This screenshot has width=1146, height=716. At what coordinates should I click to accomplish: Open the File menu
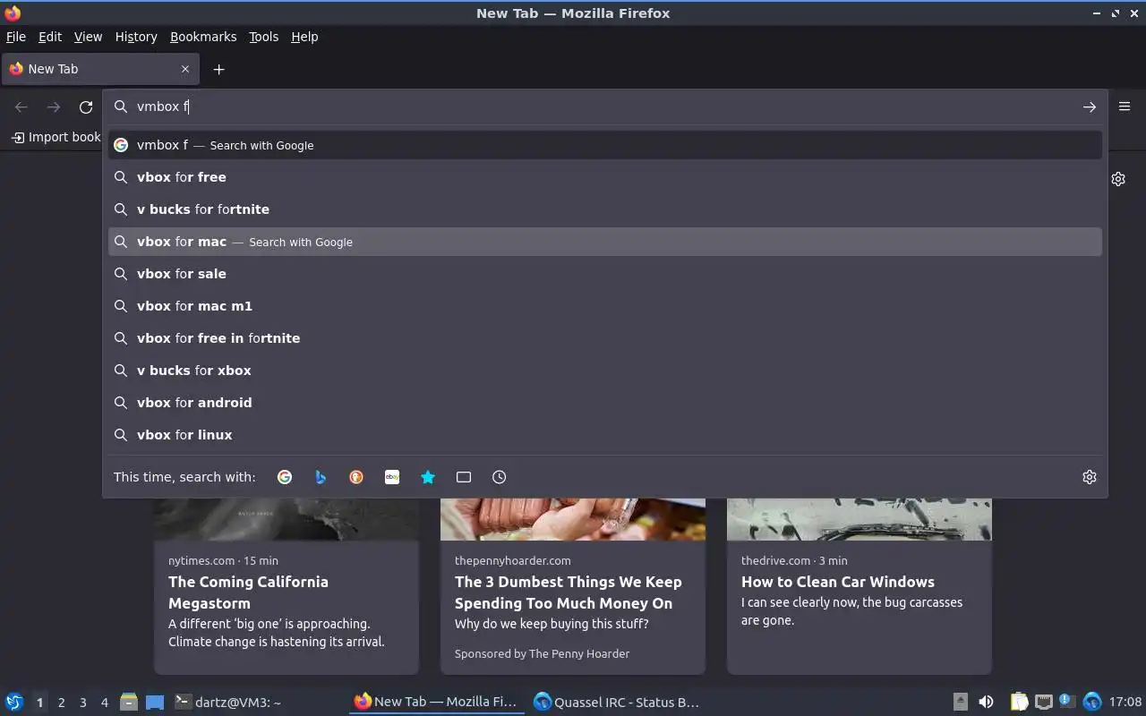click(x=16, y=37)
